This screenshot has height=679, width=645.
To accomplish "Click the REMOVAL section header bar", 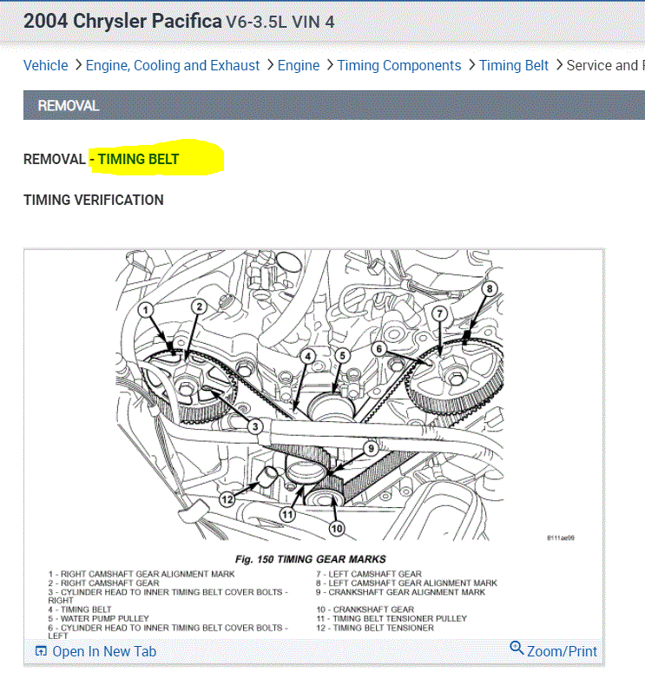I will [x=334, y=105].
